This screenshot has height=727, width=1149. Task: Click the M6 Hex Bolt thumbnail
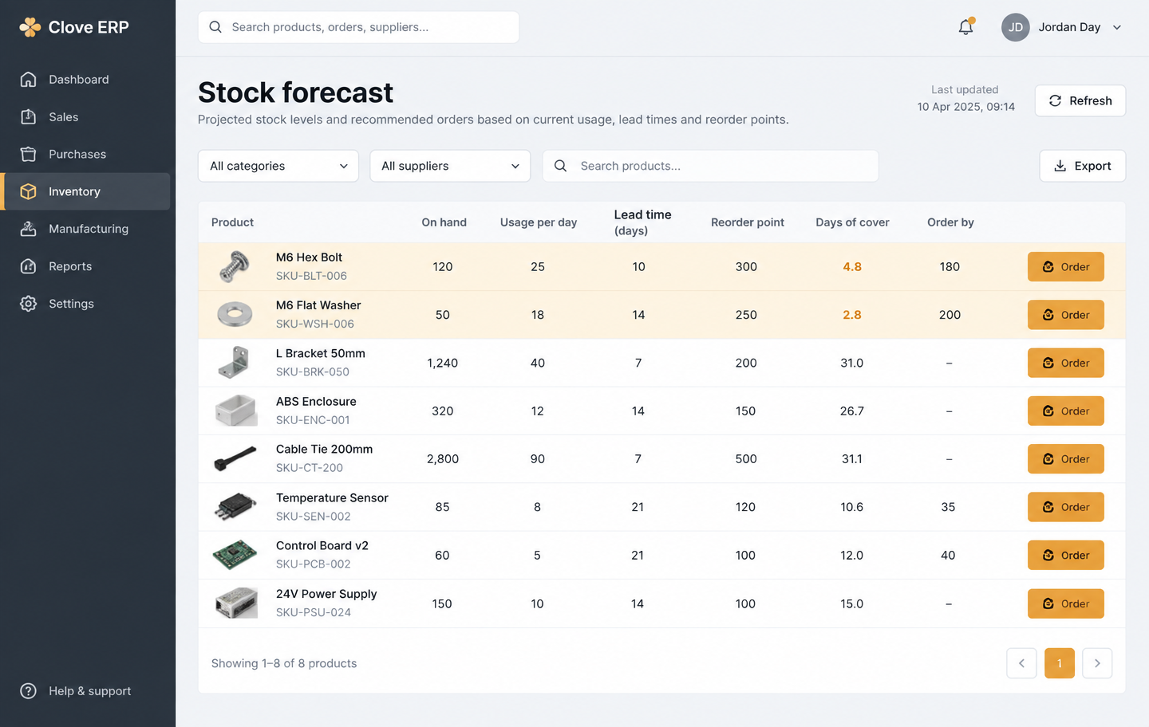(x=235, y=267)
